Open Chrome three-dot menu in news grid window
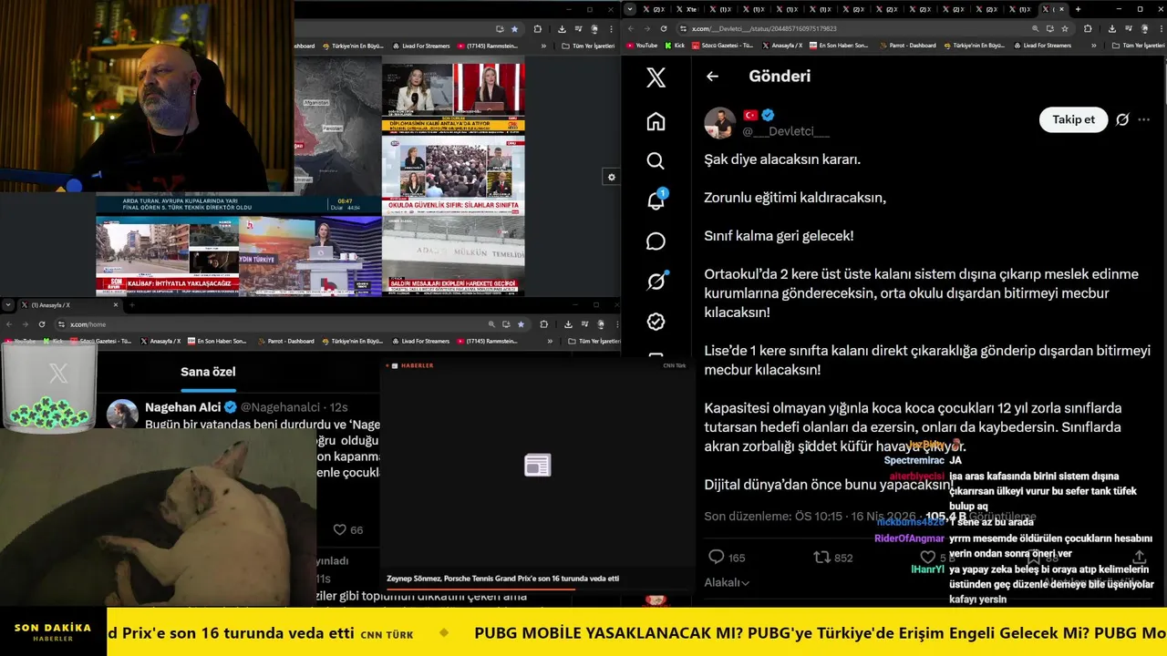 (x=609, y=28)
